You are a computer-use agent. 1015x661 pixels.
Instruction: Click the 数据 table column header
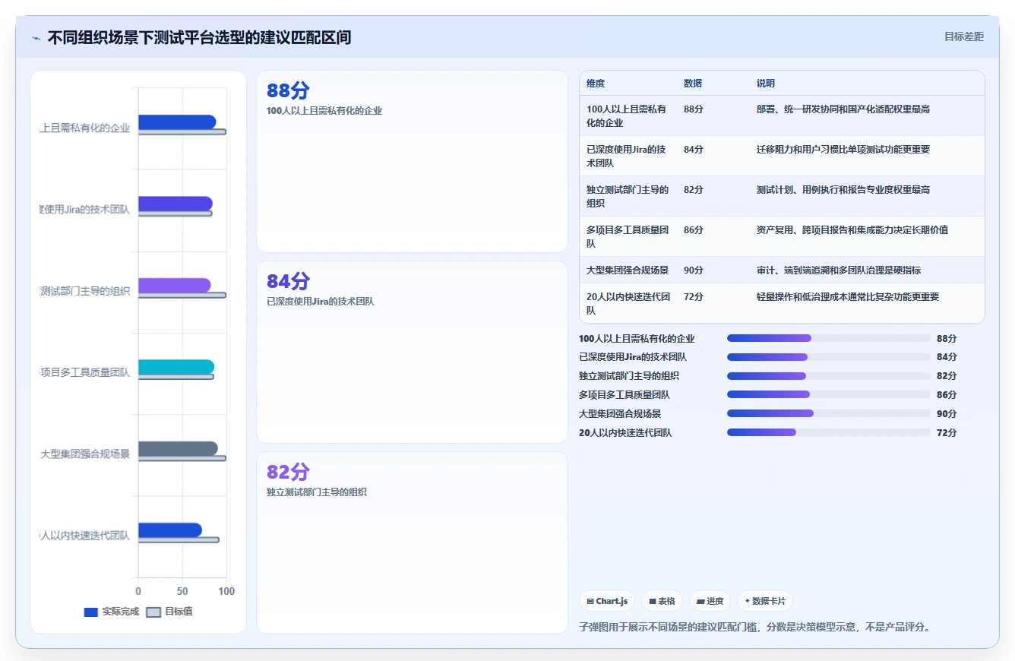693,84
